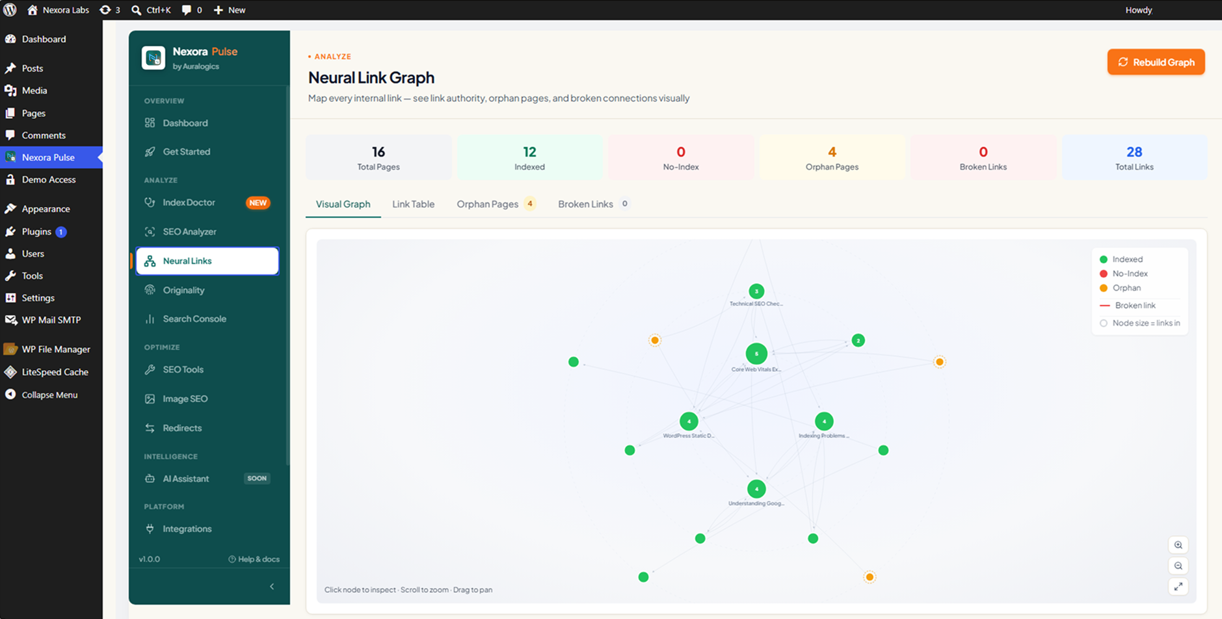Collapse the Nexora Pulse sidebar chevron
The image size is (1222, 619).
click(x=272, y=586)
